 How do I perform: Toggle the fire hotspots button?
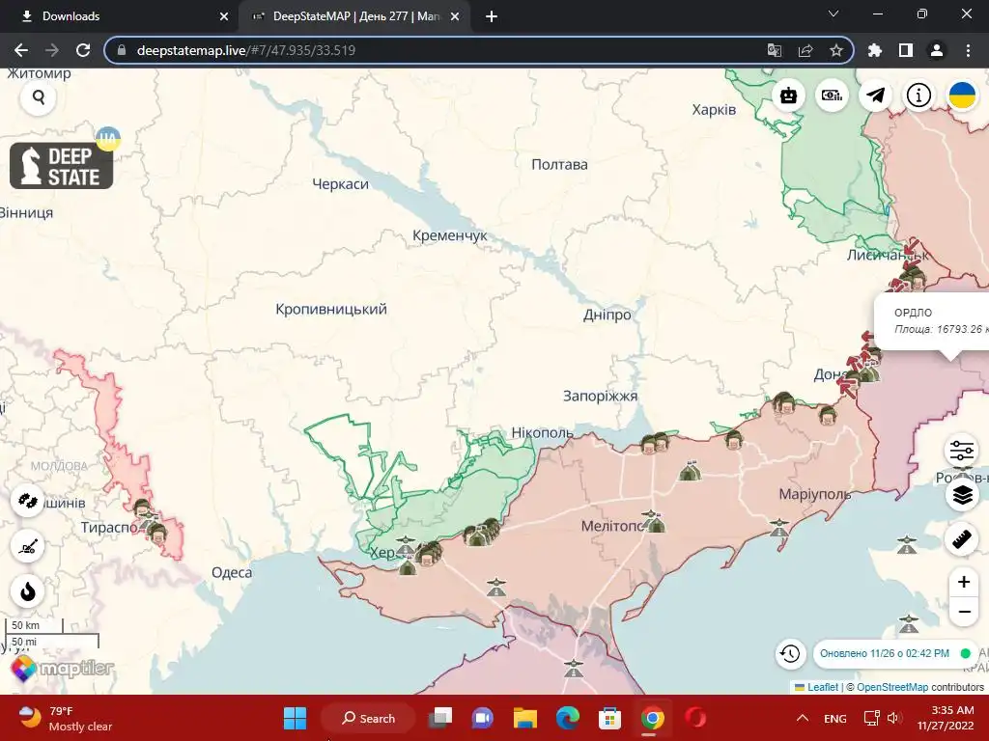(28, 591)
